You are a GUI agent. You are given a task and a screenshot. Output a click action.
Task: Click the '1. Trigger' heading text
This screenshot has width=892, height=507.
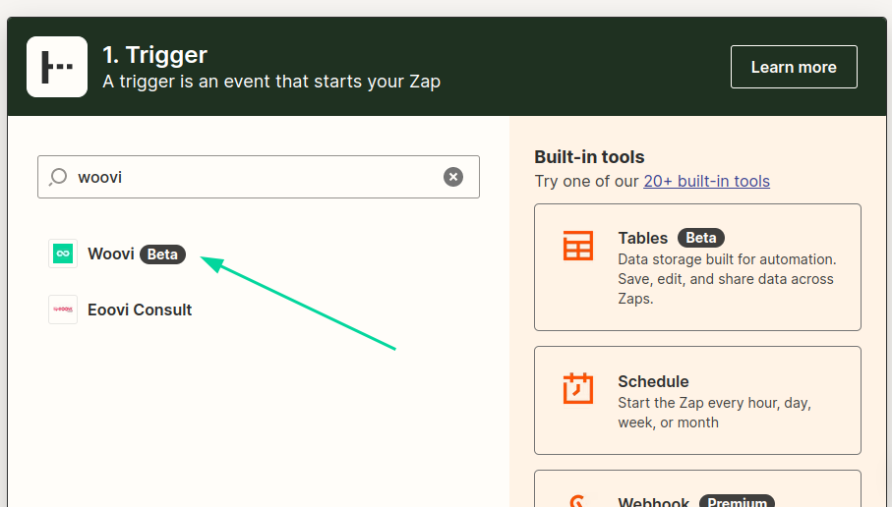(154, 54)
